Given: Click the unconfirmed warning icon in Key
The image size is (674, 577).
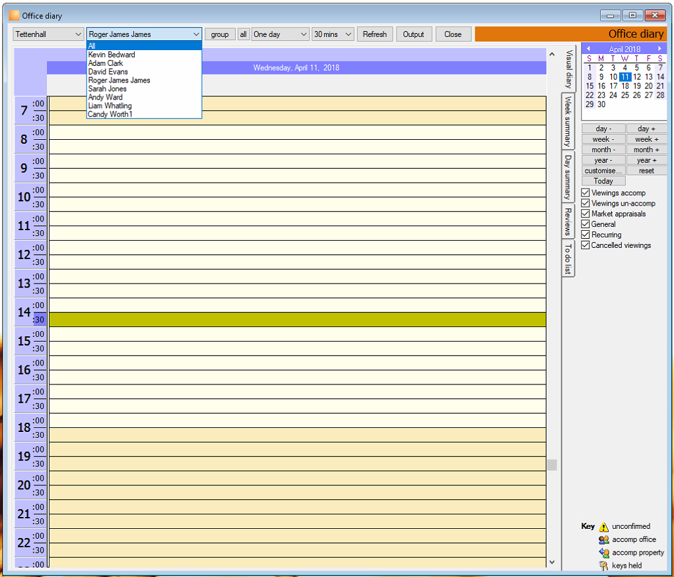Looking at the screenshot, I should pos(603,527).
